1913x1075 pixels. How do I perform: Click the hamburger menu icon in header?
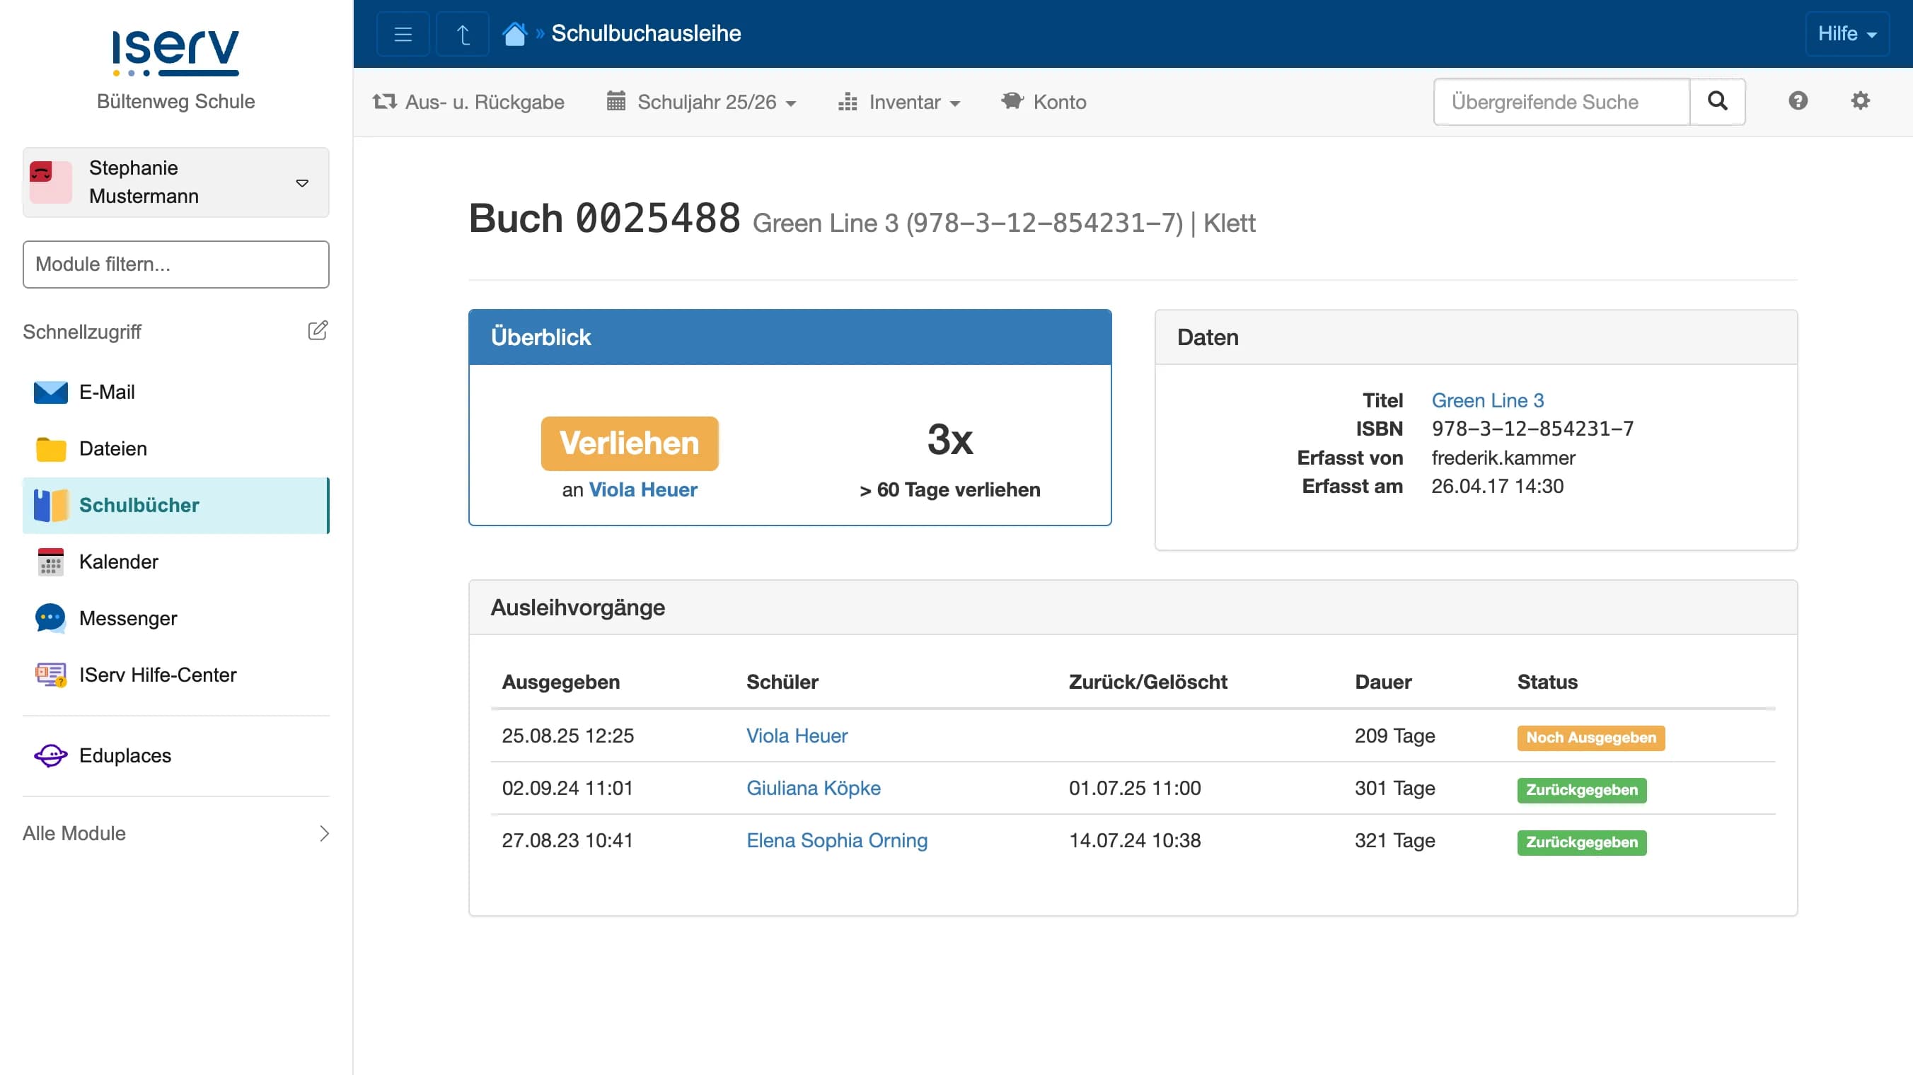tap(403, 34)
